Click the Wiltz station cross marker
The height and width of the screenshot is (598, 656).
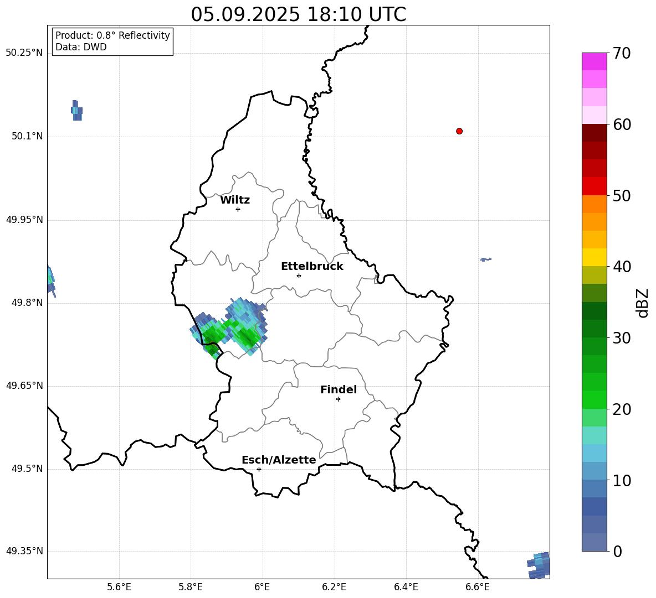click(238, 209)
